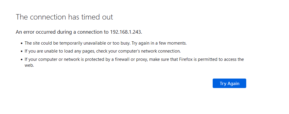This screenshot has width=289, height=114.
Task: Click the phrase "computer's network connection"
Action: pyautogui.click(x=149, y=51)
